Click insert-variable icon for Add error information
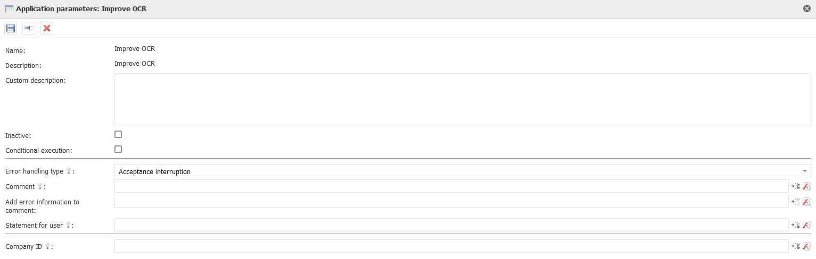Image resolution: width=816 pixels, height=259 pixels. point(796,202)
